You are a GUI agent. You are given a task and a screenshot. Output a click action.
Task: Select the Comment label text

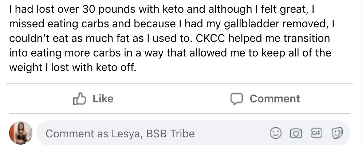(x=275, y=99)
